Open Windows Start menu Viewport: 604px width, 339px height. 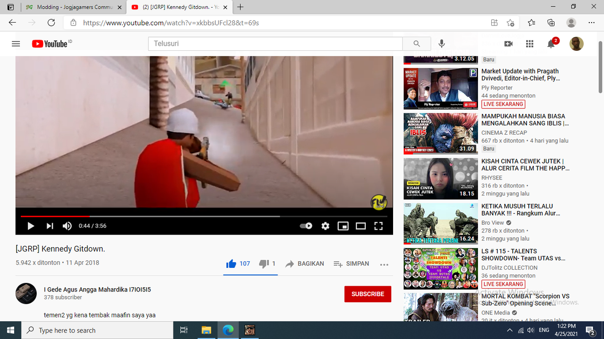10,330
